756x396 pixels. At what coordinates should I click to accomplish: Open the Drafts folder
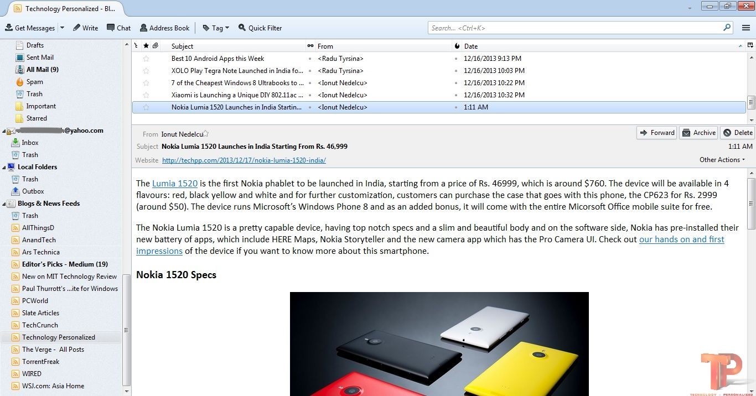tap(35, 45)
